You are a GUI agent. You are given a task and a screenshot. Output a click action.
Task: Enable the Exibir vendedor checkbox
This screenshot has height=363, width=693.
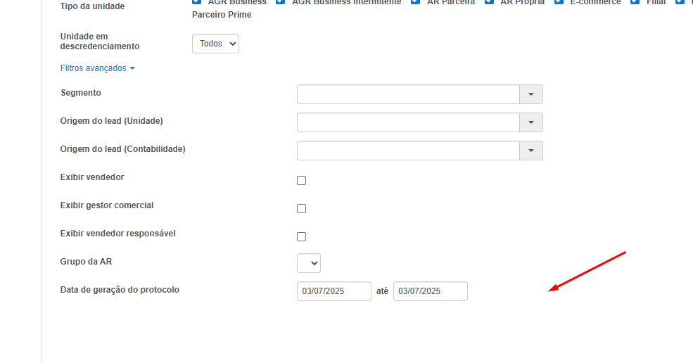[302, 180]
